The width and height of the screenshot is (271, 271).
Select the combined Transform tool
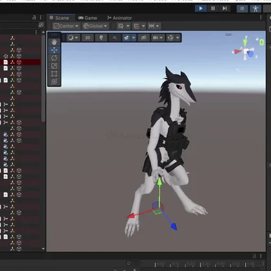tap(54, 82)
